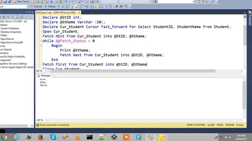Image resolution: width=252 pixels, height=141 pixels.
Task: Click Increase Indent icon
Action: coord(121,7)
